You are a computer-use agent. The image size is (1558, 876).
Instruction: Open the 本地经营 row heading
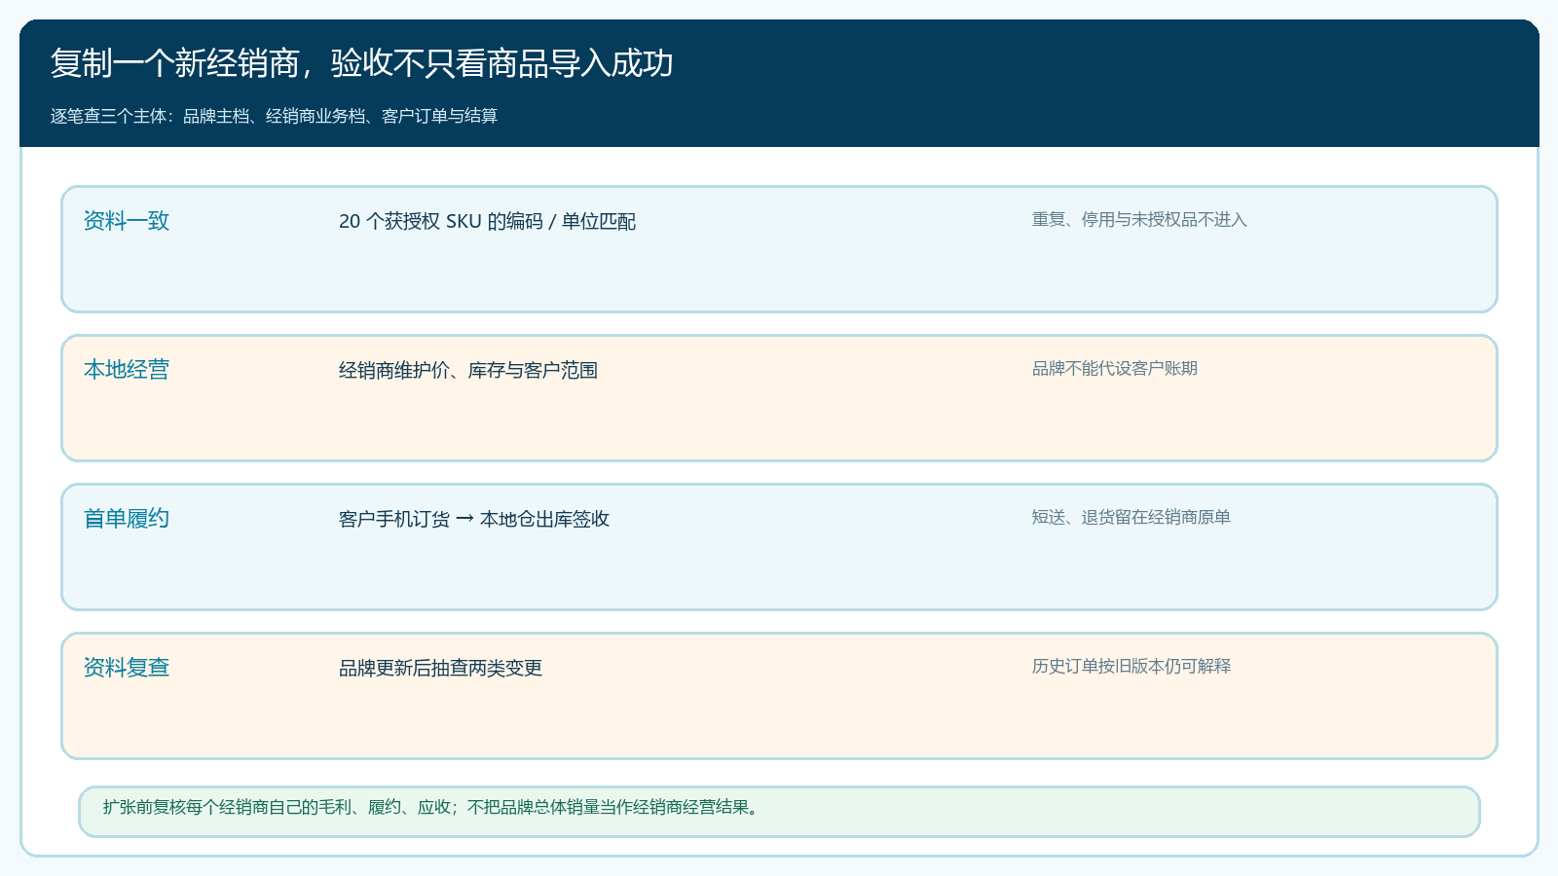coord(126,370)
